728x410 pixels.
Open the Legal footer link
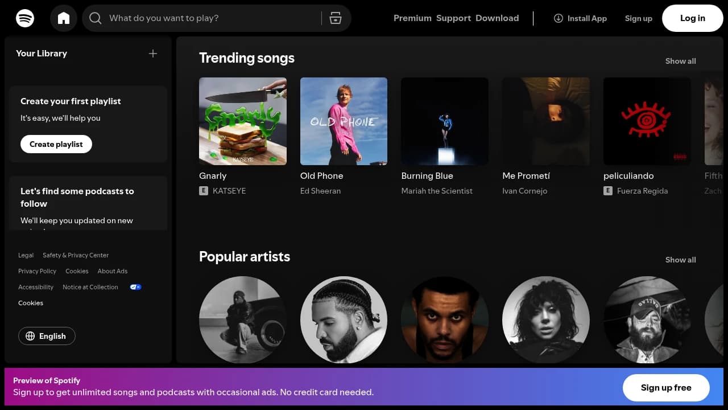point(26,255)
